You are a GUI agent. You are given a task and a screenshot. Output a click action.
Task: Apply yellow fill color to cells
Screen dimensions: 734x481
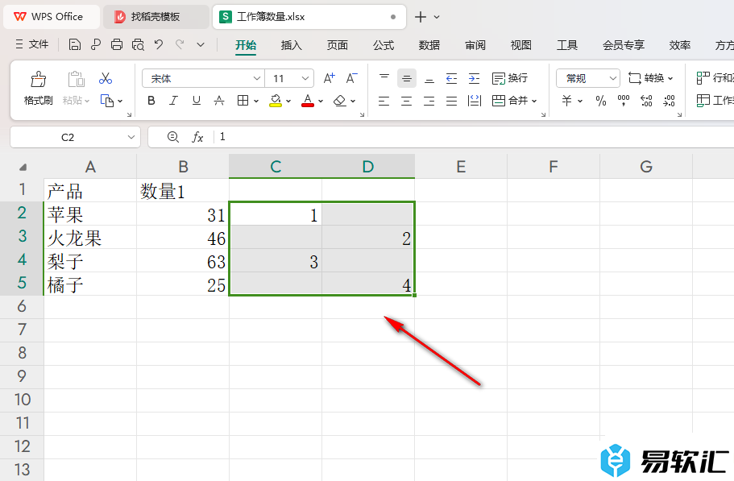click(276, 101)
